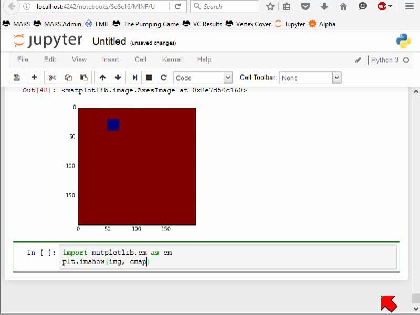The height and width of the screenshot is (315, 420).
Task: Click in the browser Search field
Action: (x=225, y=6)
